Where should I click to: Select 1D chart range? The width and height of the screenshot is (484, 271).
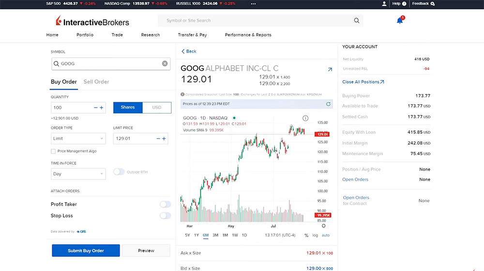[244, 235]
